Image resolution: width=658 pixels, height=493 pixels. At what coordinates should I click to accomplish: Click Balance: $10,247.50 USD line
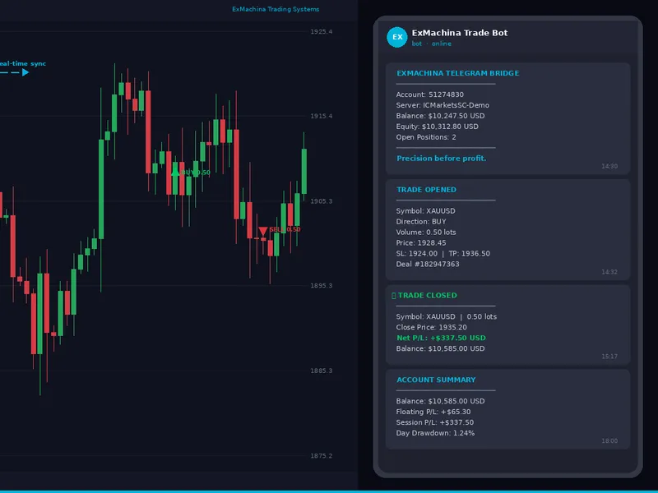[440, 116]
